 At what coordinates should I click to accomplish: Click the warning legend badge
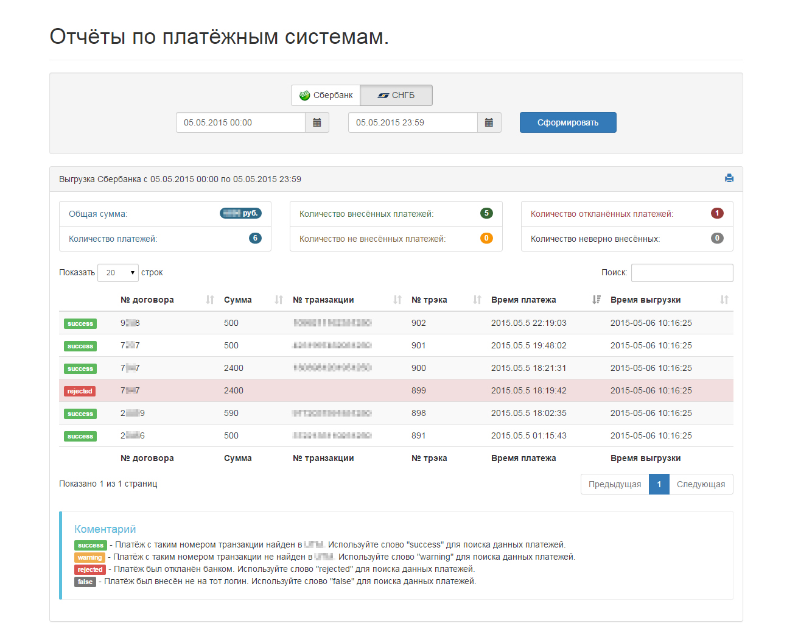90,557
